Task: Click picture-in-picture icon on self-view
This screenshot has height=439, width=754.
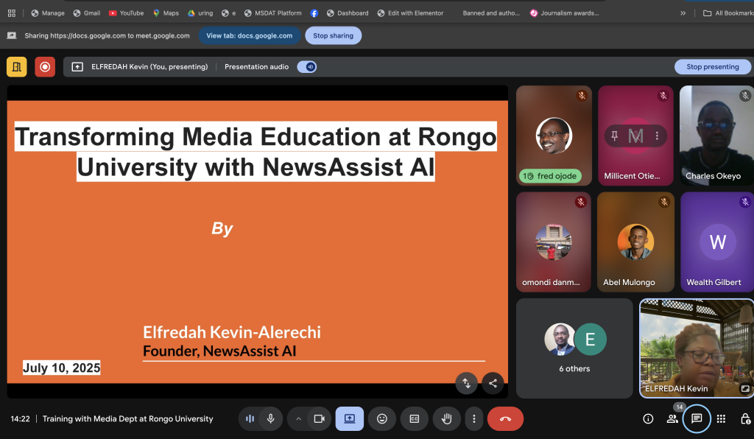Action: [745, 388]
